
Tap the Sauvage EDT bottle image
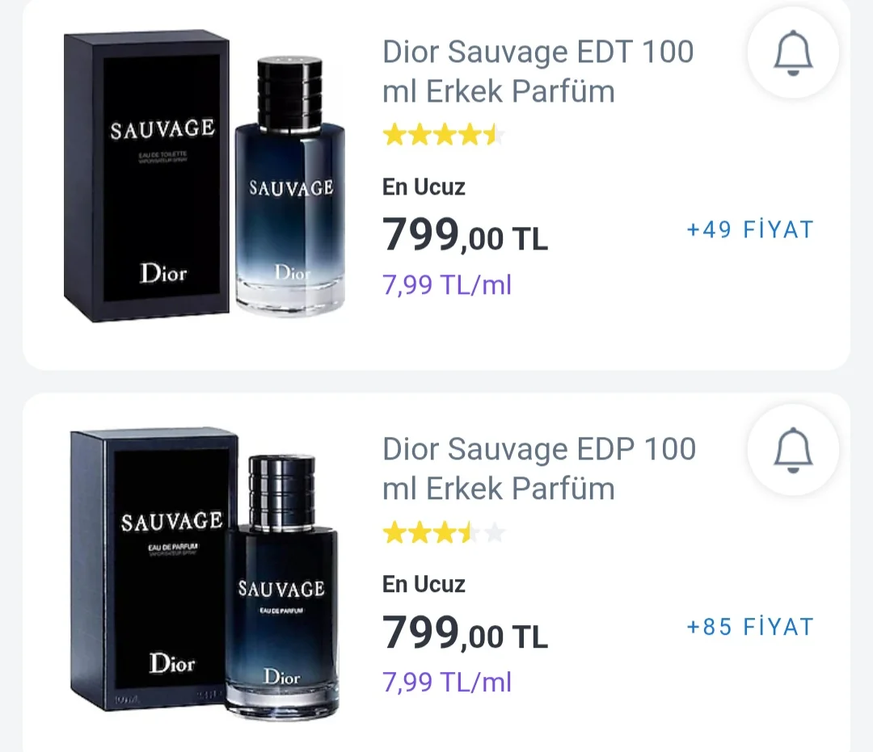coord(290,187)
